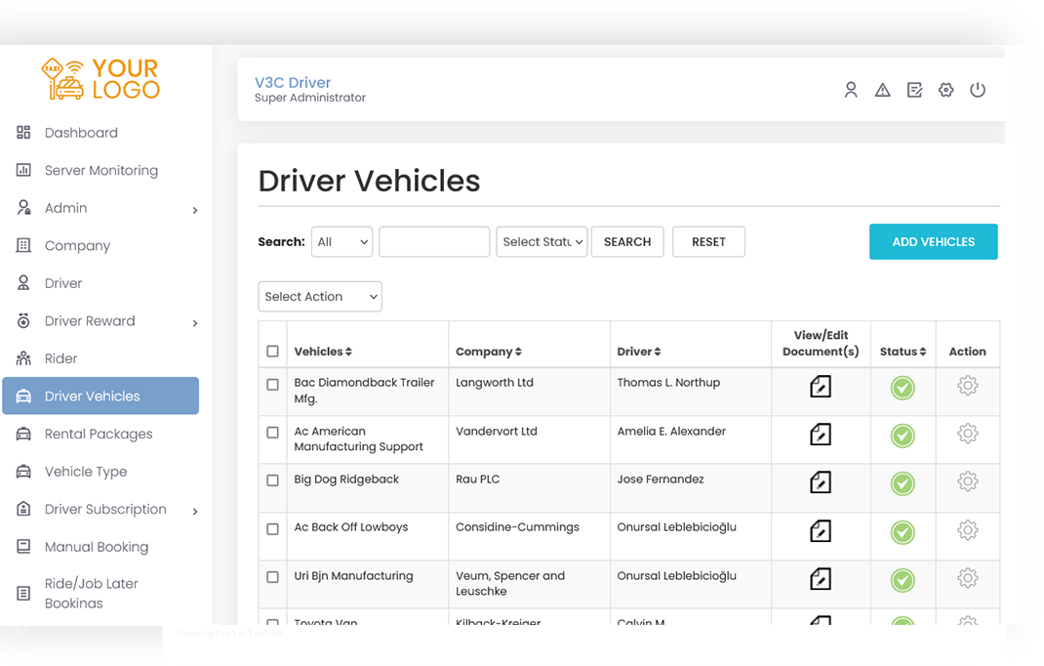Screen dimensions: 1044x666
Task: Click the taxi YOUR LOGO image
Action: (100, 79)
